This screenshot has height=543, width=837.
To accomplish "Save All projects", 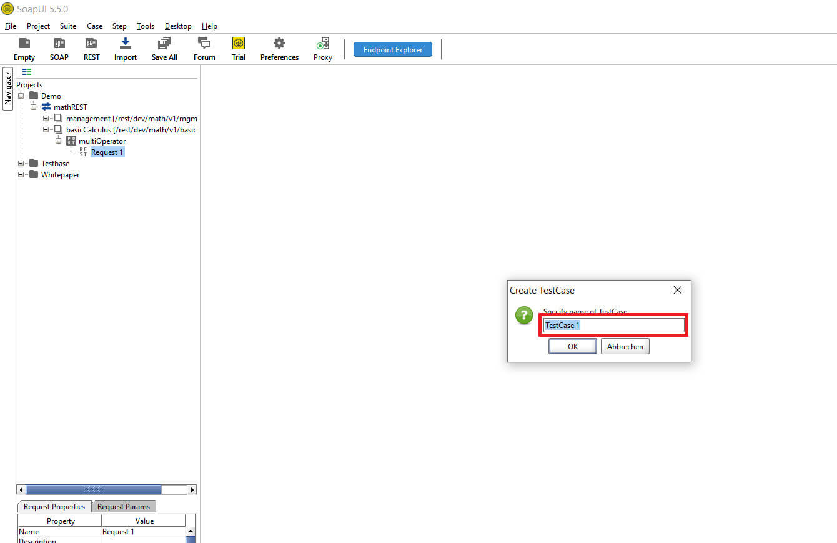I will 164,49.
